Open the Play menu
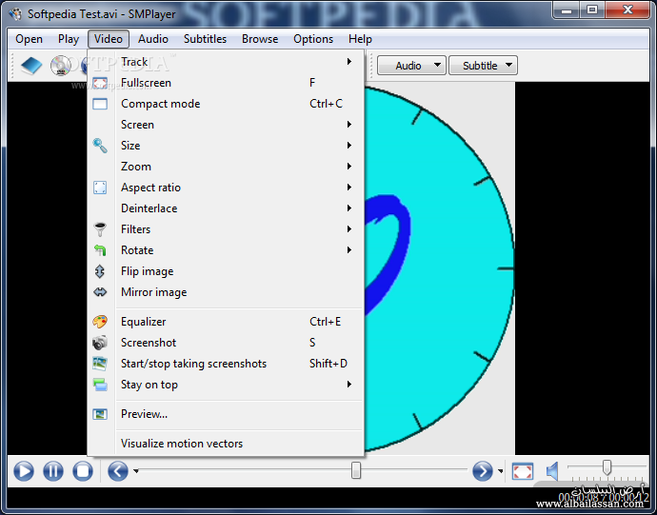 (x=69, y=39)
